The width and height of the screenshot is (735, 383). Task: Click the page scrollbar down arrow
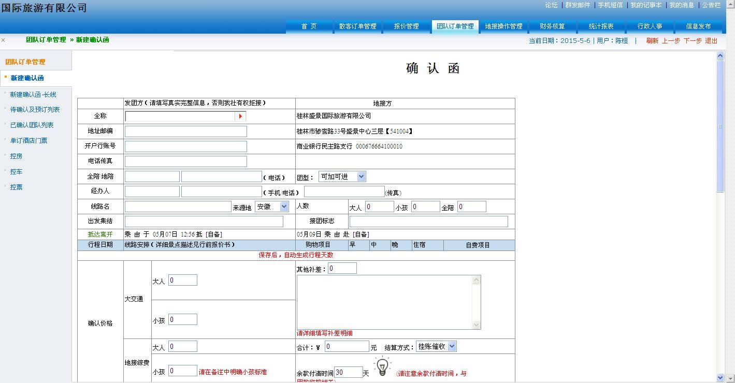click(720, 377)
